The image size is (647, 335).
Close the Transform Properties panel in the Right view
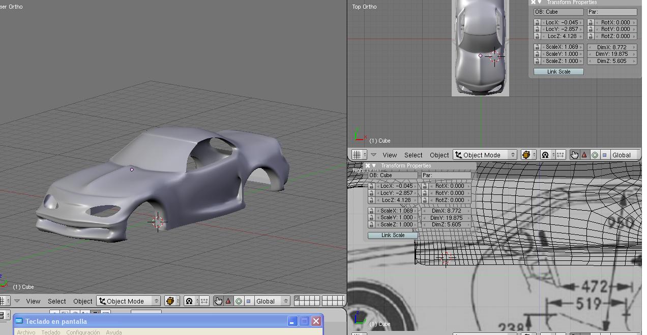[x=367, y=166]
